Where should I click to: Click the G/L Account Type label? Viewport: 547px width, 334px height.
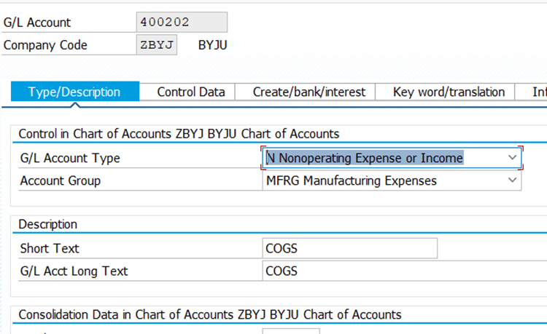tap(70, 158)
